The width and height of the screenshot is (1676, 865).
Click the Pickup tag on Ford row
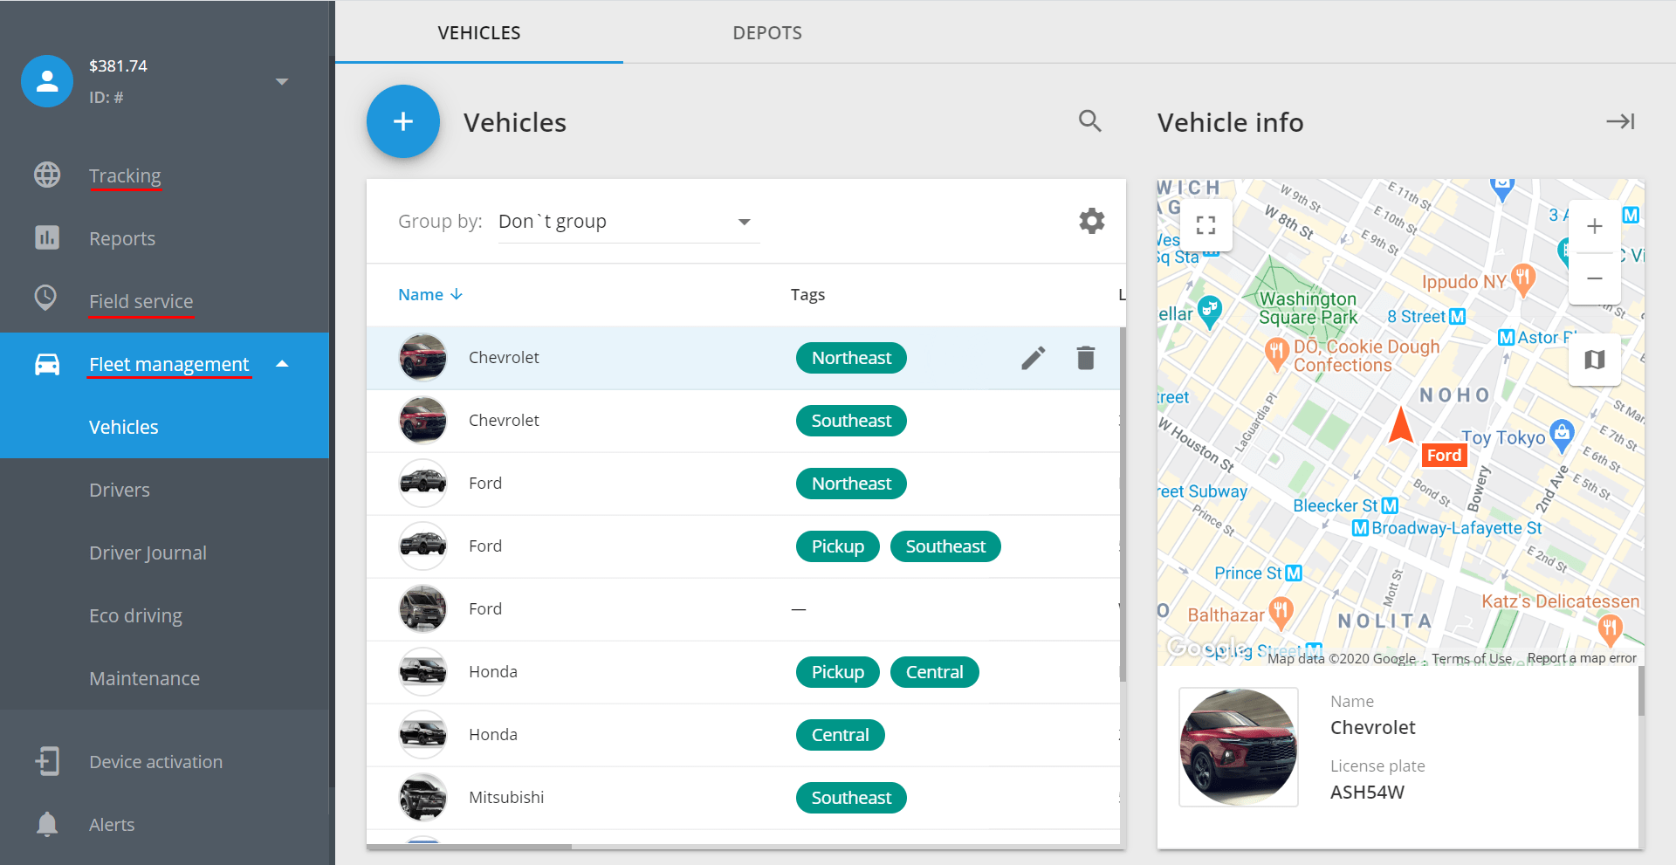pyautogui.click(x=838, y=546)
